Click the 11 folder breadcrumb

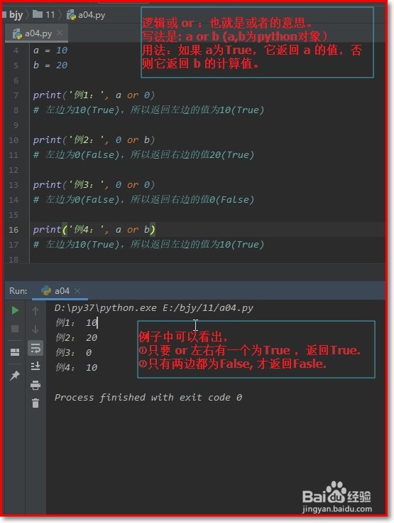click(x=44, y=15)
